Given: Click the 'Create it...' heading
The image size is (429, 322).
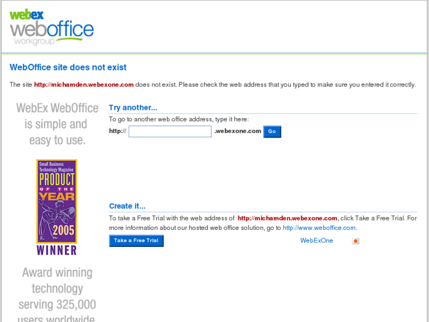Looking at the screenshot, I should pos(127,206).
